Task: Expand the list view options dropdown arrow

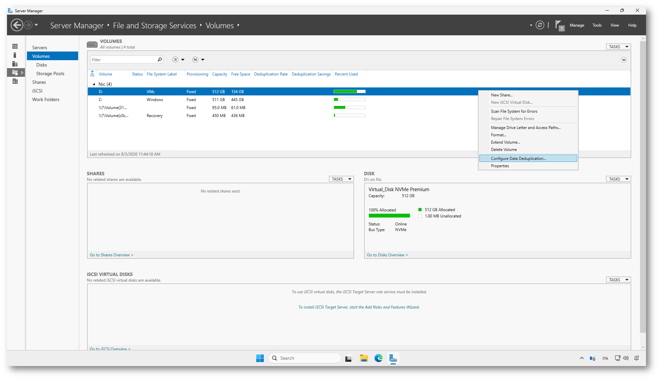Action: pyautogui.click(x=183, y=60)
